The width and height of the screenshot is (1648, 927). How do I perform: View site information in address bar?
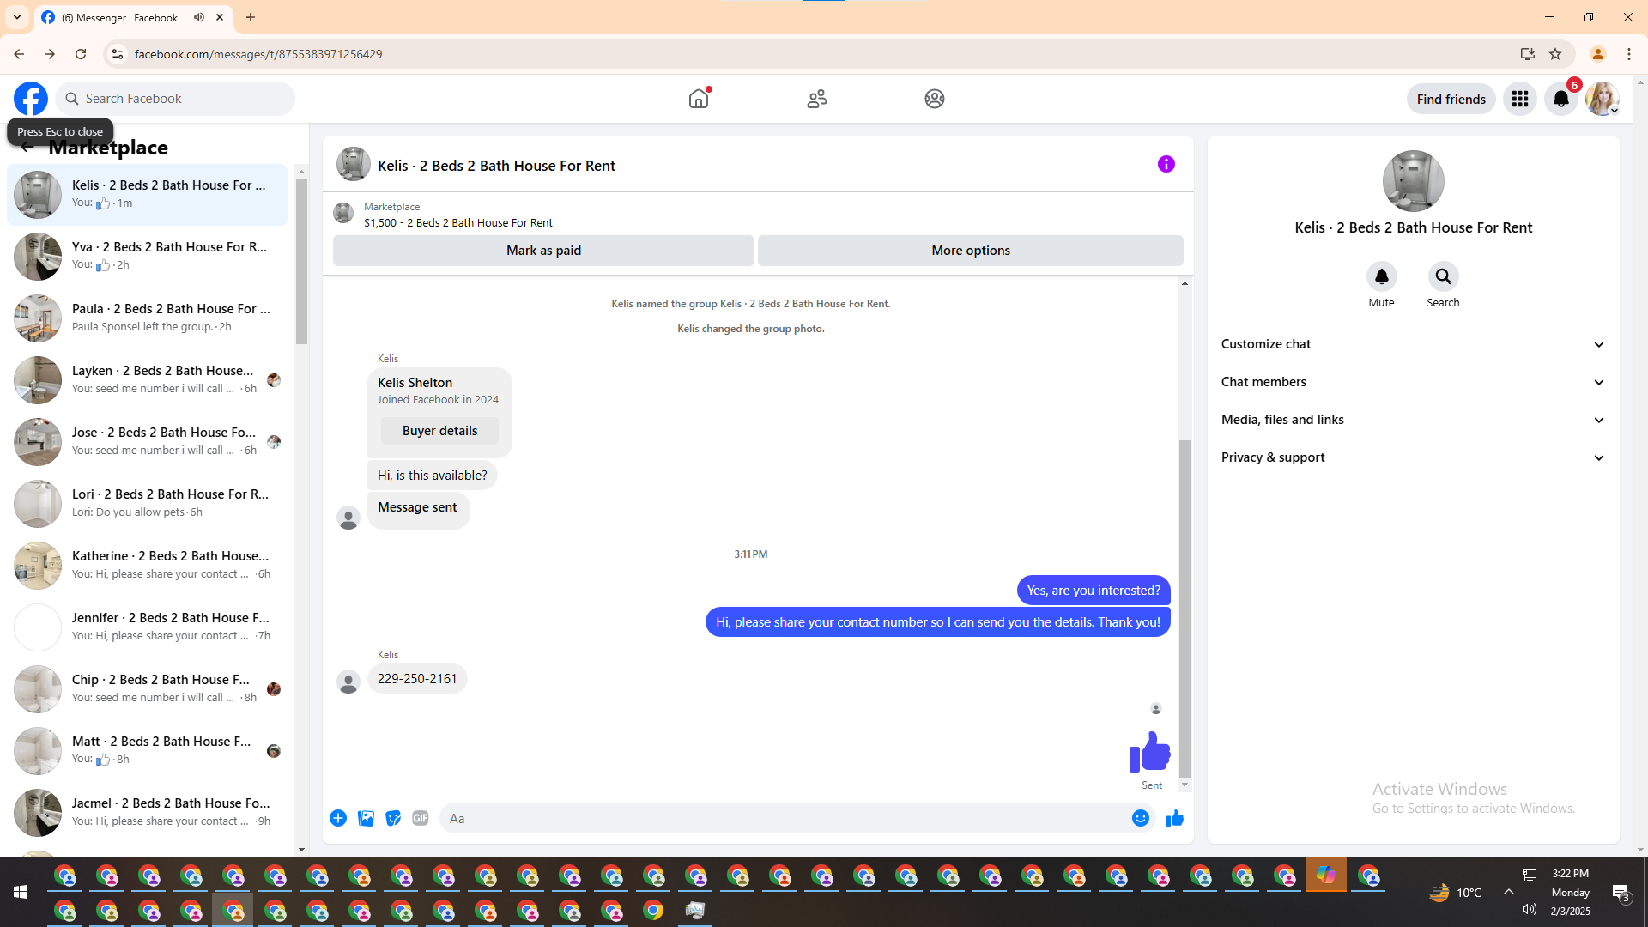coord(118,54)
